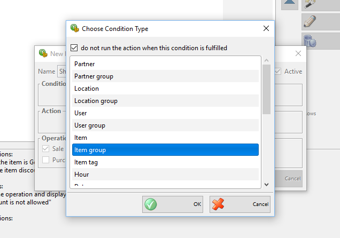The width and height of the screenshot is (340, 238).
Task: Choose Location condition type
Action: click(x=165, y=89)
